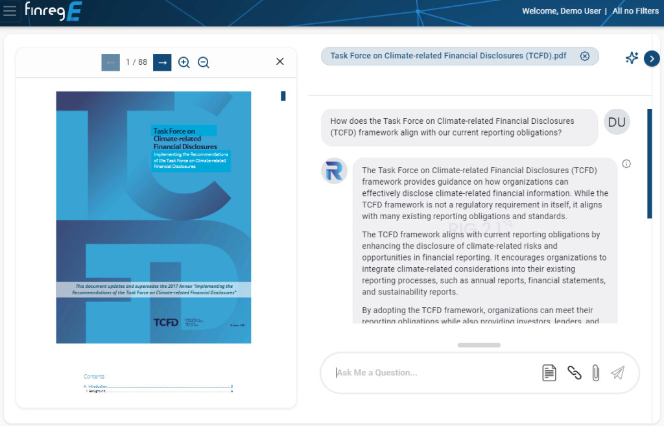Click the A. Introduction contents entry

click(x=158, y=386)
